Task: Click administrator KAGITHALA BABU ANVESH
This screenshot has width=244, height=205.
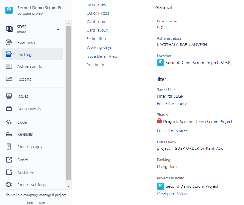Action: click(x=182, y=45)
